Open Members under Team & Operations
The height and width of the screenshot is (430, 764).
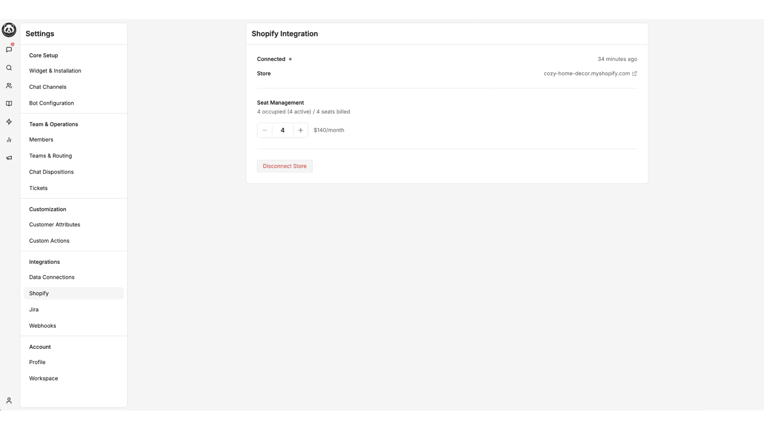pos(41,139)
